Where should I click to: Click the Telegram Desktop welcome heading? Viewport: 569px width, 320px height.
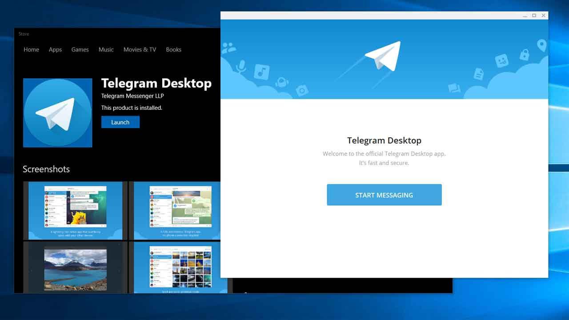pyautogui.click(x=384, y=140)
